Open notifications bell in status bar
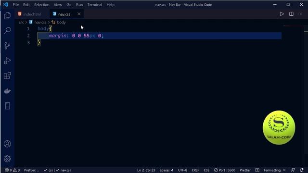The image size is (308, 173). point(302,170)
